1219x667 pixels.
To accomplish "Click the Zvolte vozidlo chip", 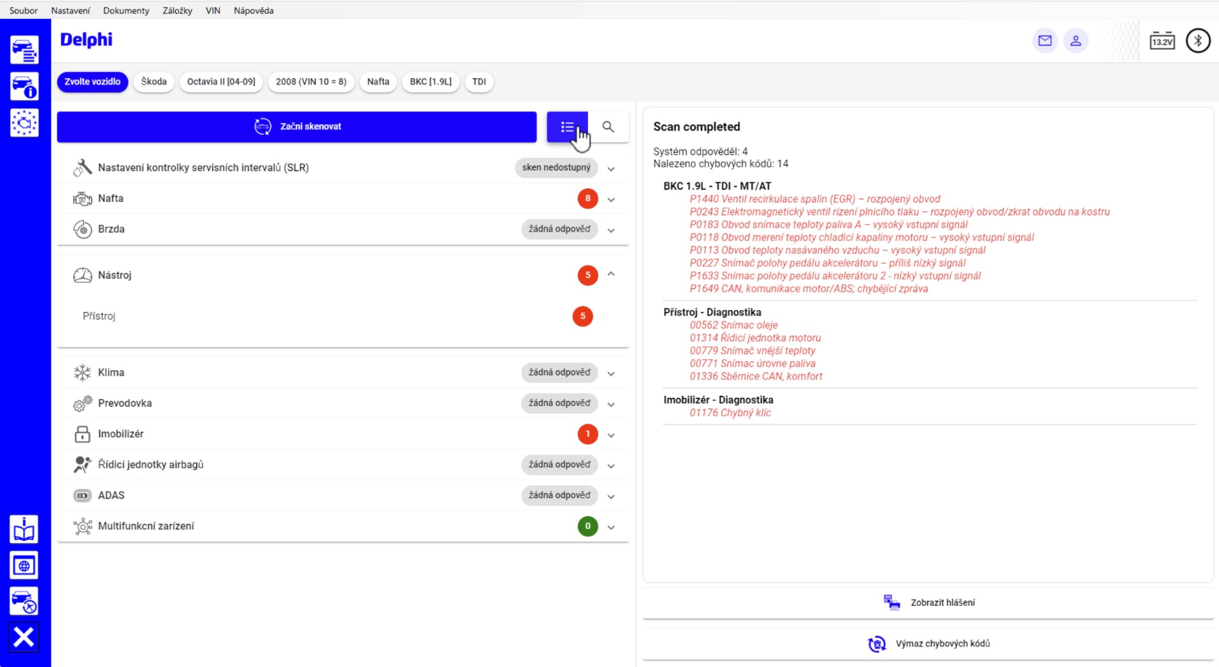I will pos(92,81).
